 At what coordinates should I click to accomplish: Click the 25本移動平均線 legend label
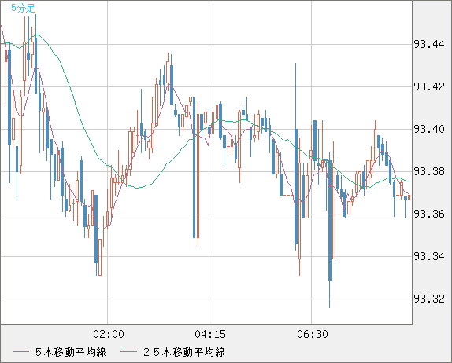184,352
